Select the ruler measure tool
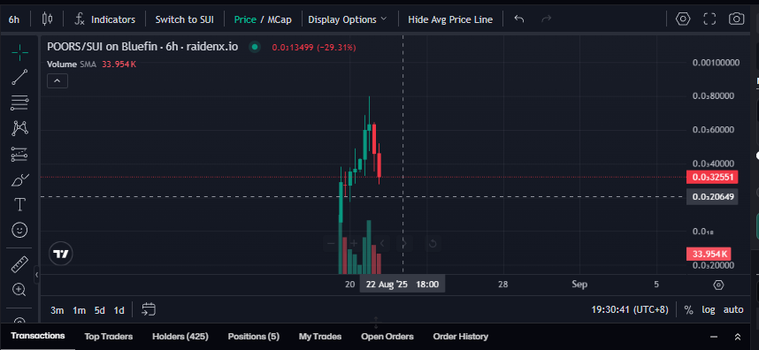This screenshot has width=759, height=350. point(19,265)
